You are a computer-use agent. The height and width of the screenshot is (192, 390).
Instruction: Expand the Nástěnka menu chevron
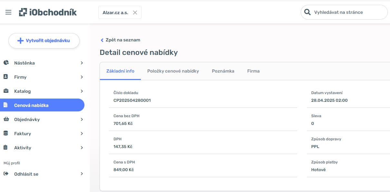pyautogui.click(x=82, y=63)
